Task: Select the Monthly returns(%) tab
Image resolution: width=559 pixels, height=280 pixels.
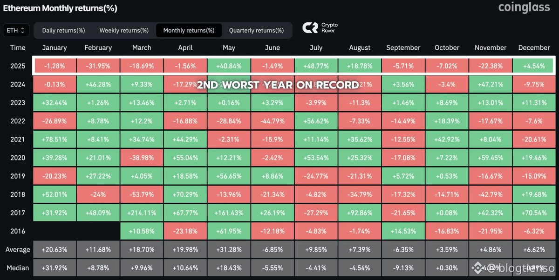Action: click(x=189, y=30)
